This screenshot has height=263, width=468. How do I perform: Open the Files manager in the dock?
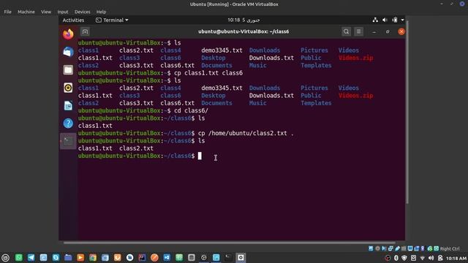click(68, 70)
